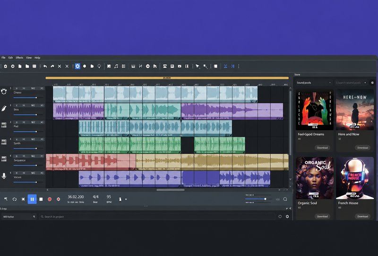This screenshot has width=378, height=256.
Task: Open the File menu
Action: (3, 58)
